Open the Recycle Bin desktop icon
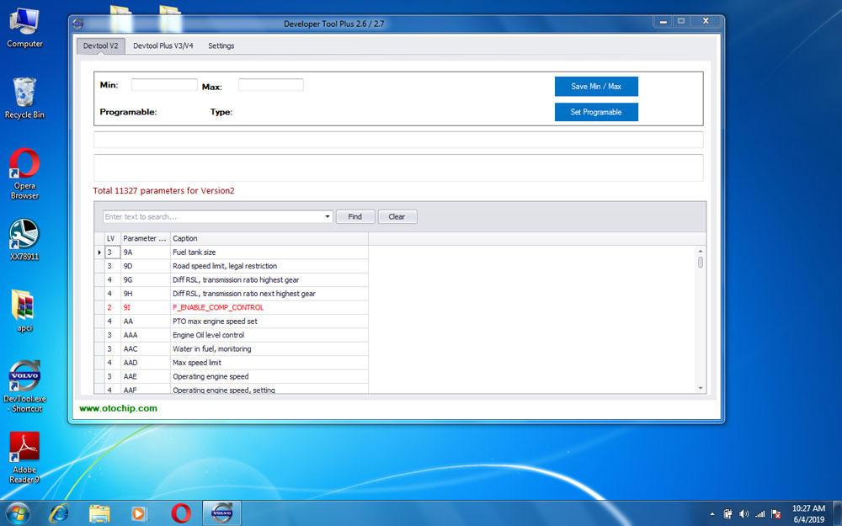Image resolution: width=842 pixels, height=526 pixels. point(24,93)
